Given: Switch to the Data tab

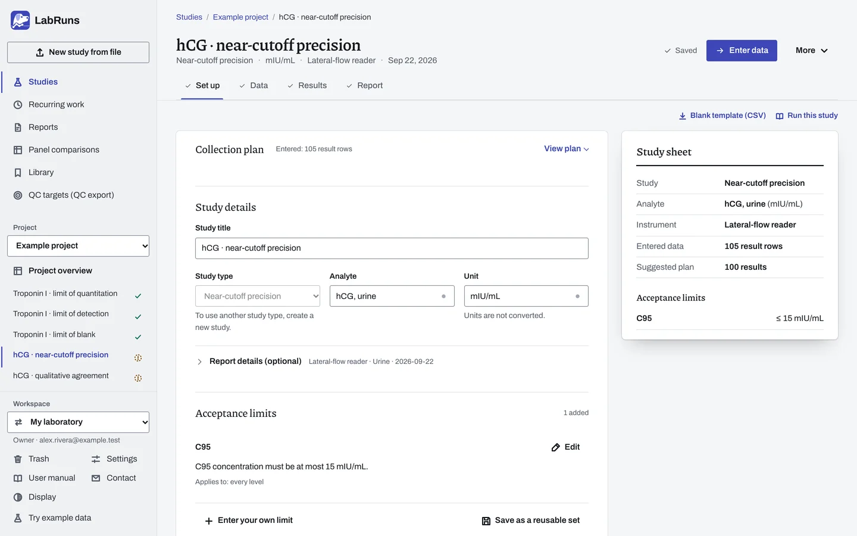Looking at the screenshot, I should (254, 86).
